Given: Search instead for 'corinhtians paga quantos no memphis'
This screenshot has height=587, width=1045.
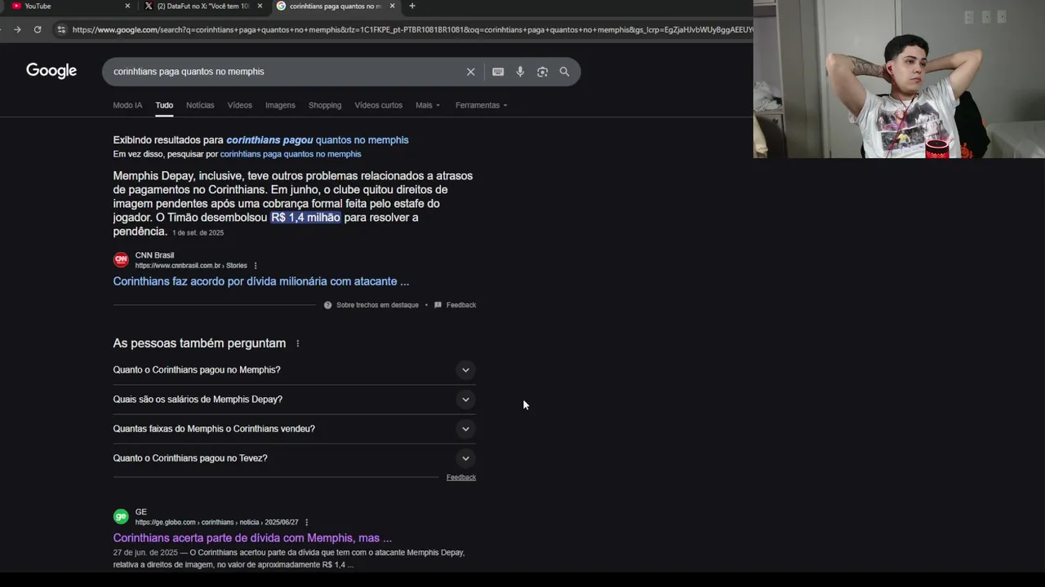Looking at the screenshot, I should [291, 154].
